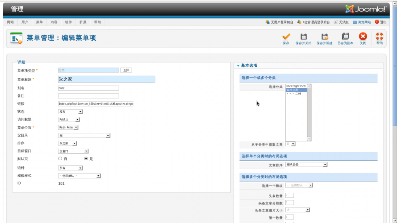Open 从子分类中提取文章 dropdown

click(290, 144)
